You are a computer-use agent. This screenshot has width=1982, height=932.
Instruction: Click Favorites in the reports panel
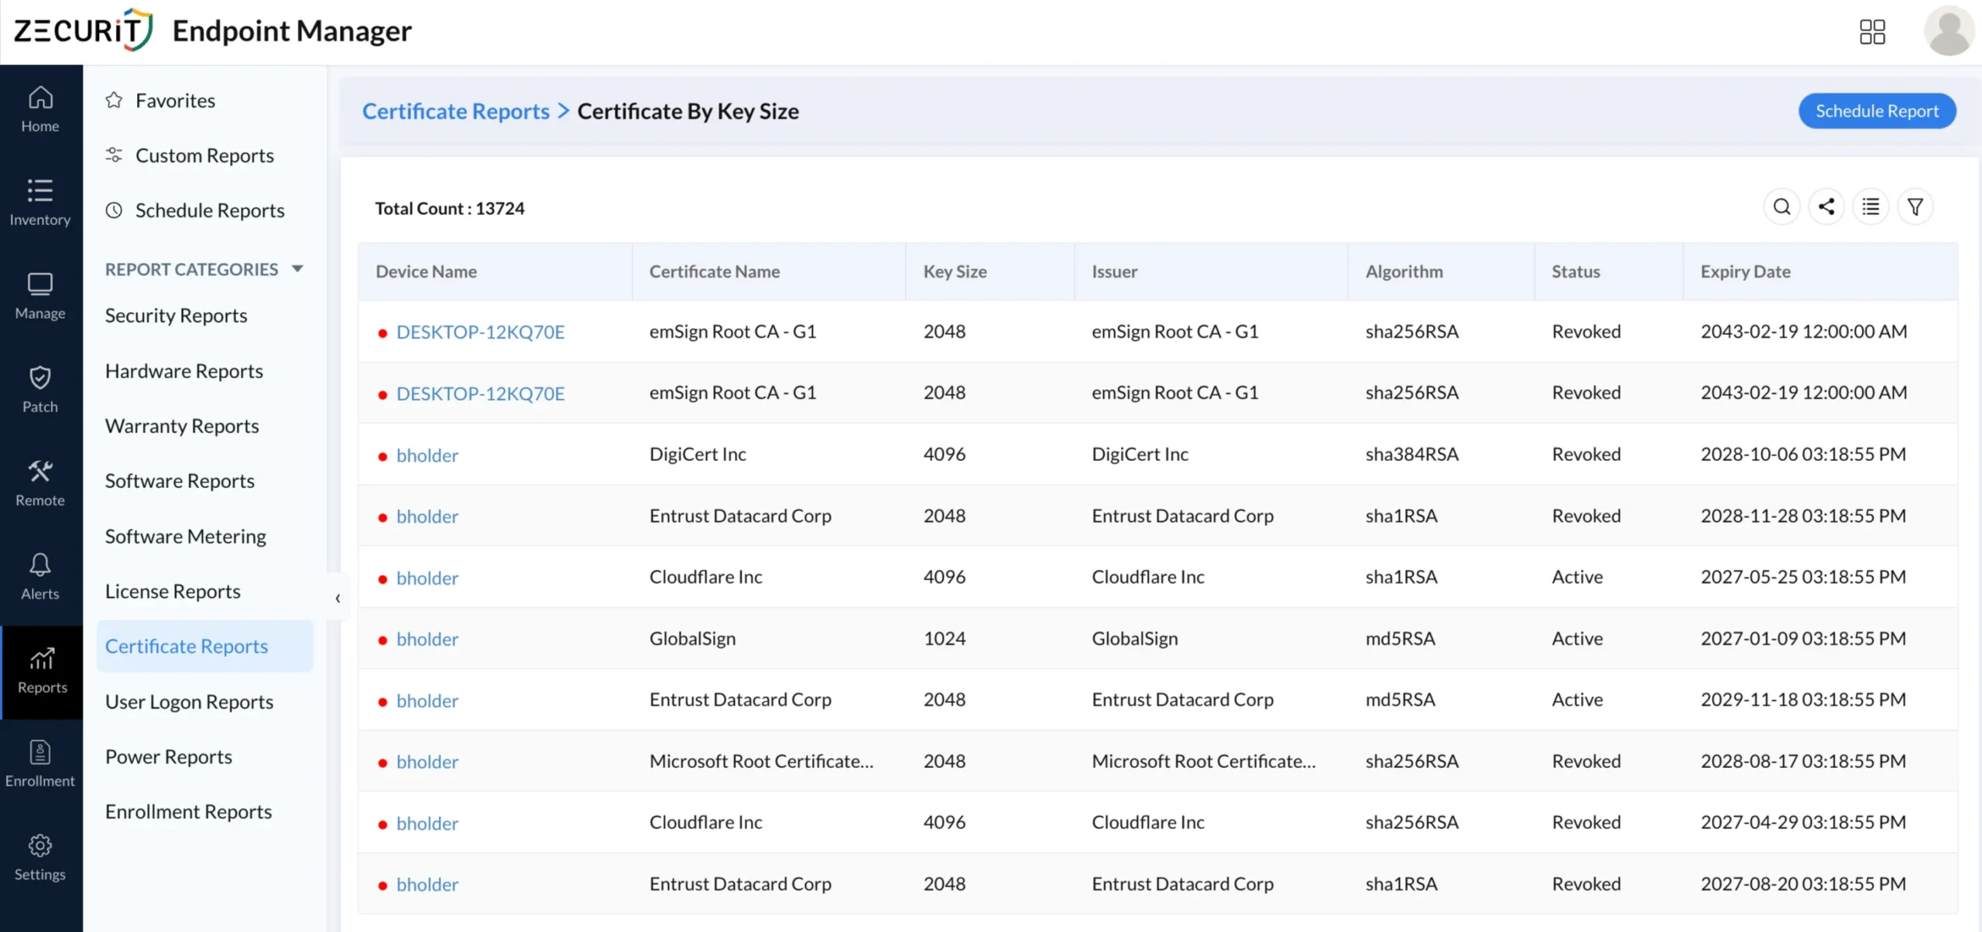tap(175, 100)
